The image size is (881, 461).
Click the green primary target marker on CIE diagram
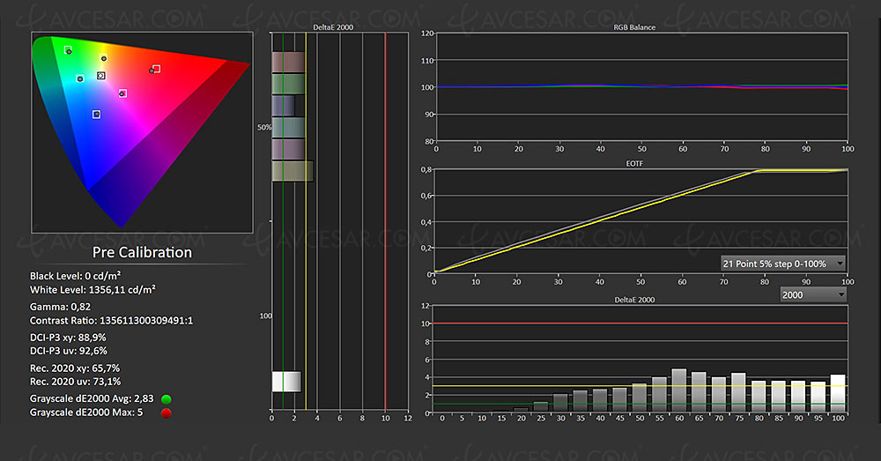pos(68,50)
